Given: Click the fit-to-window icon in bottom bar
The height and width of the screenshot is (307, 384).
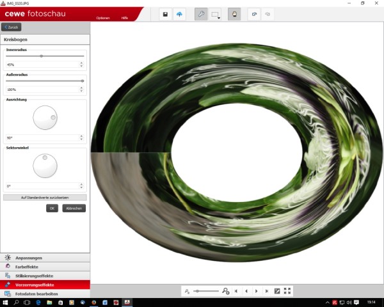Looking at the screenshot, I should coord(277,291).
